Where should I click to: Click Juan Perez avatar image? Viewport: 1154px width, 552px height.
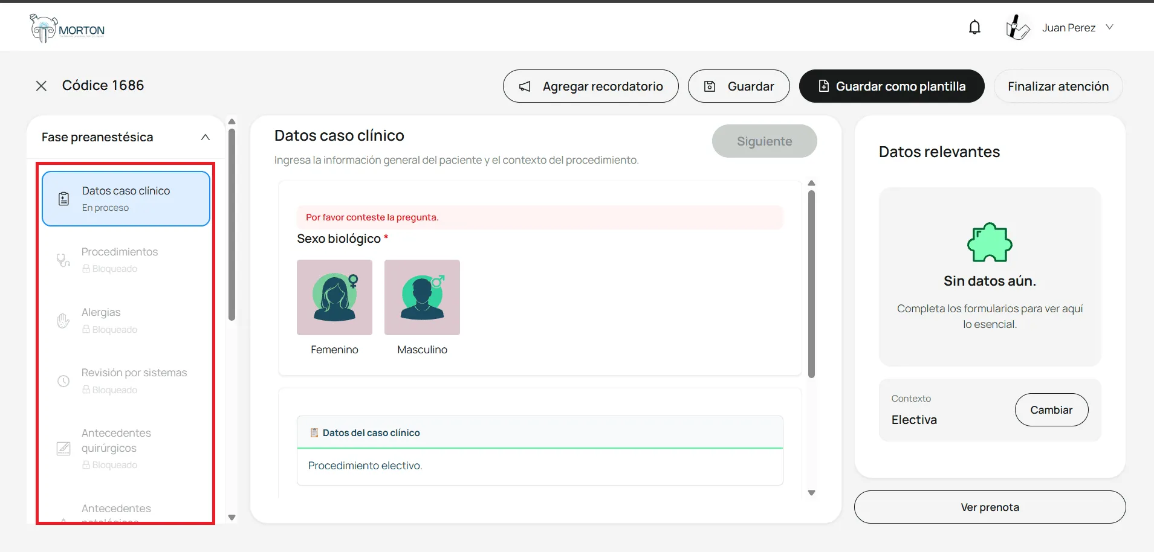1018,27
